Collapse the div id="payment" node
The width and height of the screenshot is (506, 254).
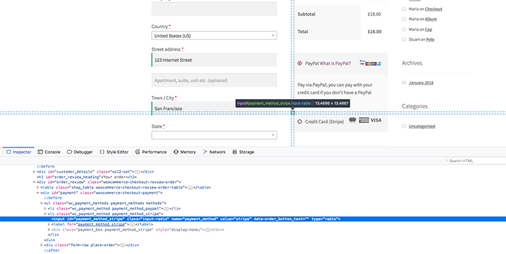click(x=38, y=193)
